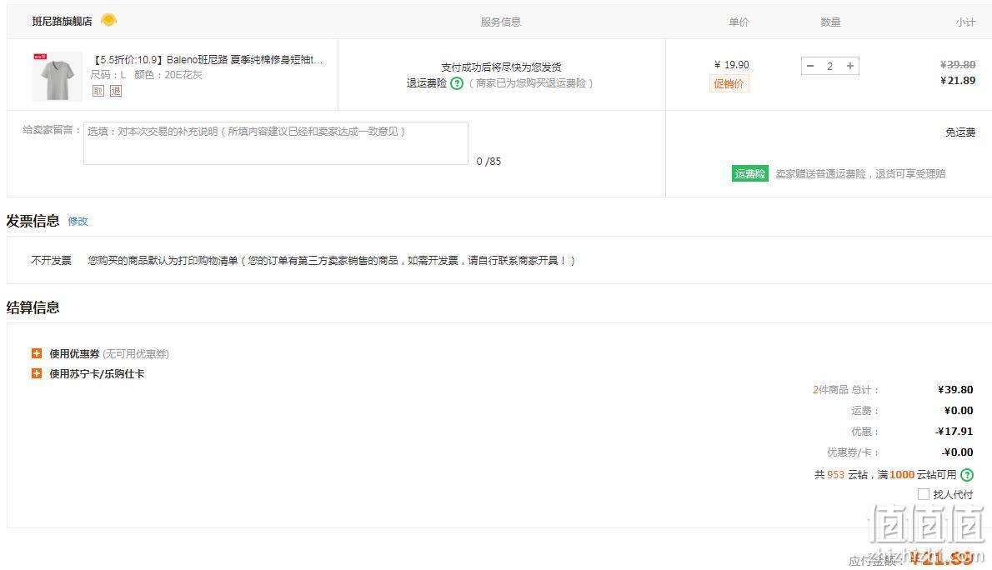Select the item total amount ¥39.80

click(x=955, y=390)
